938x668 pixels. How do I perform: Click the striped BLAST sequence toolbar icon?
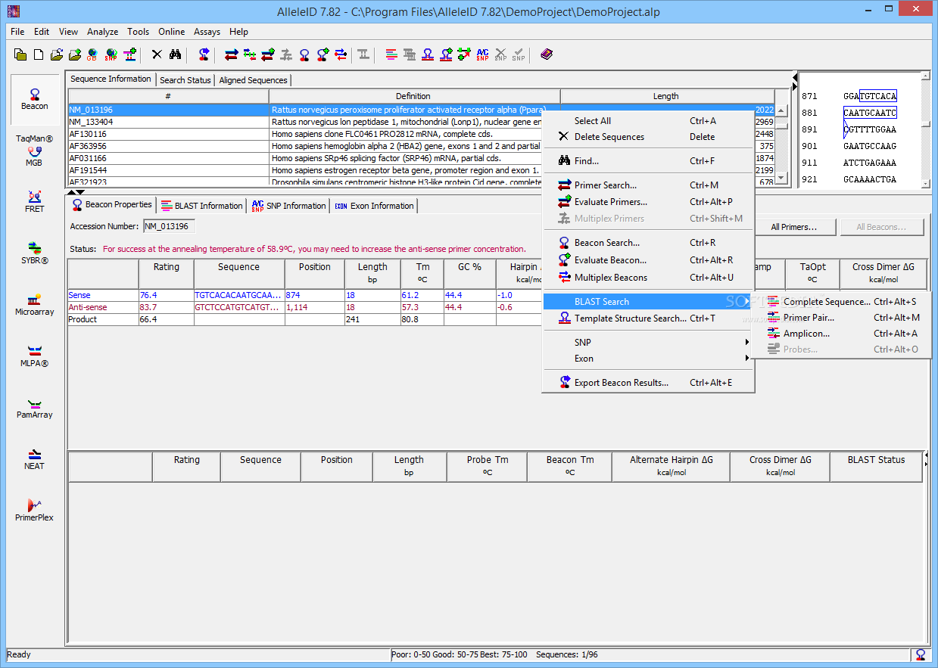pyautogui.click(x=391, y=54)
